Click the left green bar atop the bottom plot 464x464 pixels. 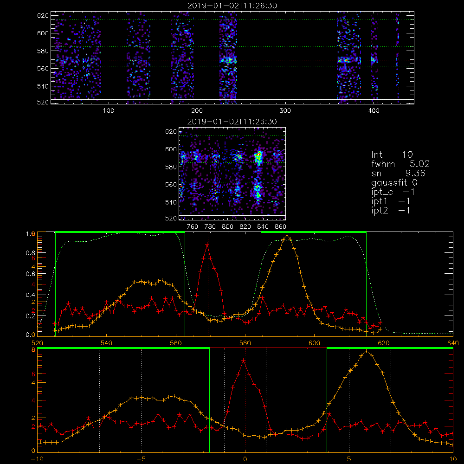(123, 348)
